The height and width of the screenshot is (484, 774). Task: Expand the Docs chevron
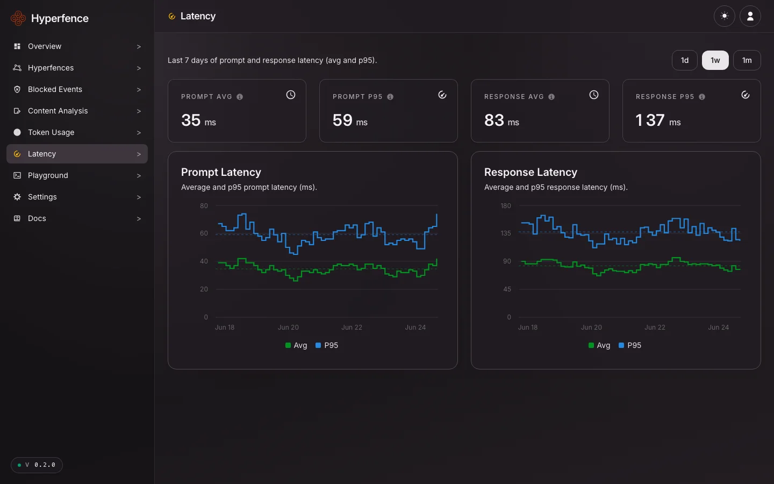[139, 219]
